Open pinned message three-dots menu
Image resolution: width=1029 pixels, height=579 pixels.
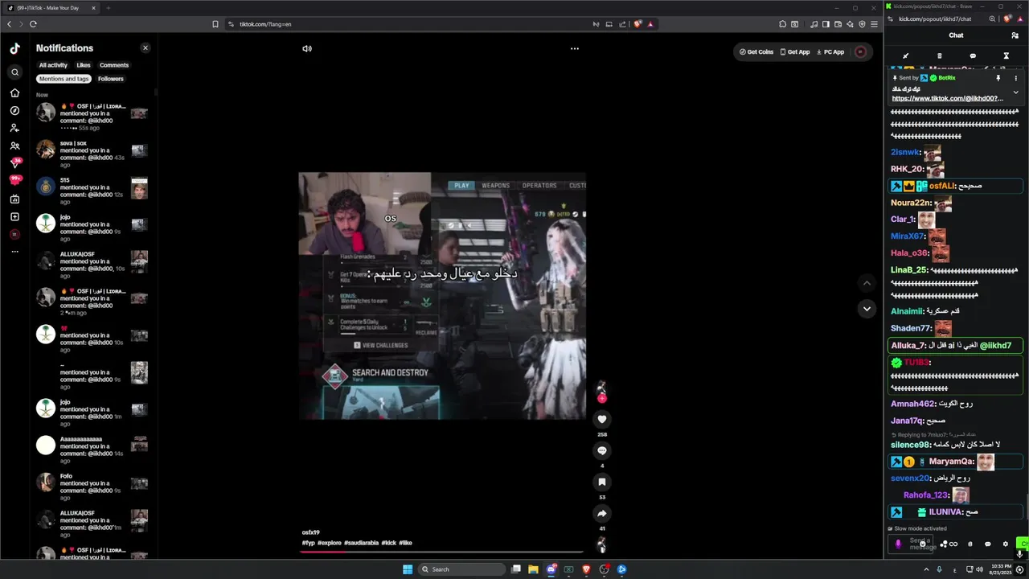click(1015, 78)
